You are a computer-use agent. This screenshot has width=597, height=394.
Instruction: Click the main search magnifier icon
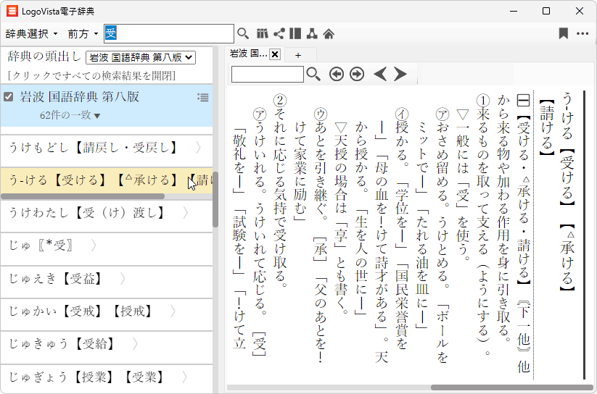[243, 33]
